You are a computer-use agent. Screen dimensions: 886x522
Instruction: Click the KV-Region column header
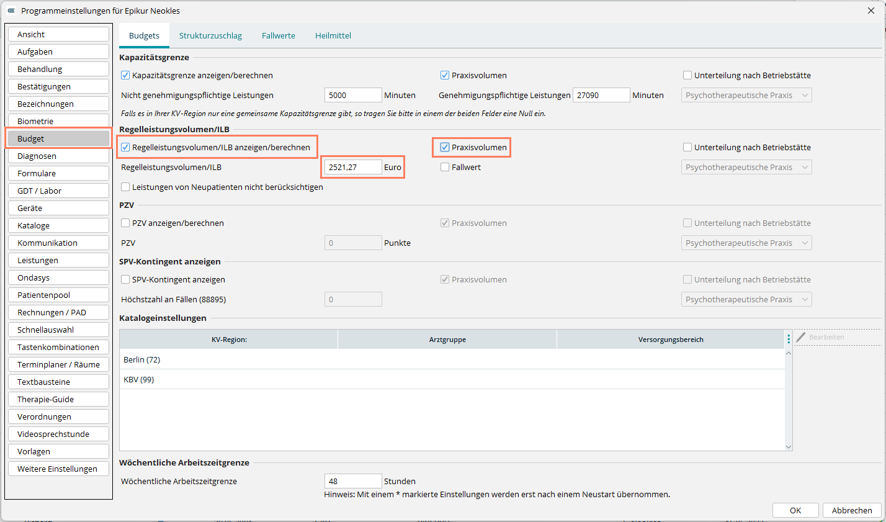coord(229,340)
